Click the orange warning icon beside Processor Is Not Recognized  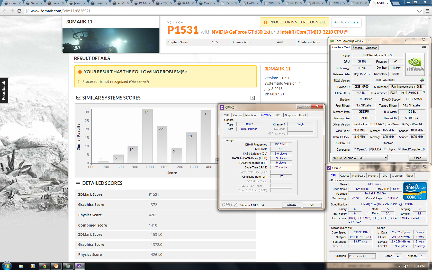pyautogui.click(x=265, y=22)
